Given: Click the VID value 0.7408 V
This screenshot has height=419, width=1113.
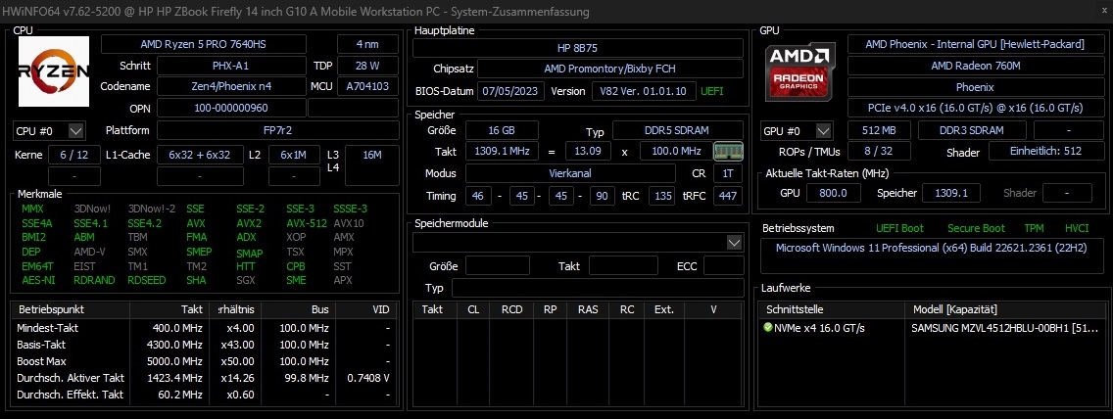Looking at the screenshot, I should tap(368, 378).
